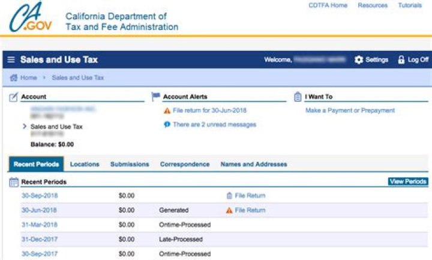Click Sales and Use Tax account entry
This screenshot has height=260, width=432.
(x=56, y=127)
